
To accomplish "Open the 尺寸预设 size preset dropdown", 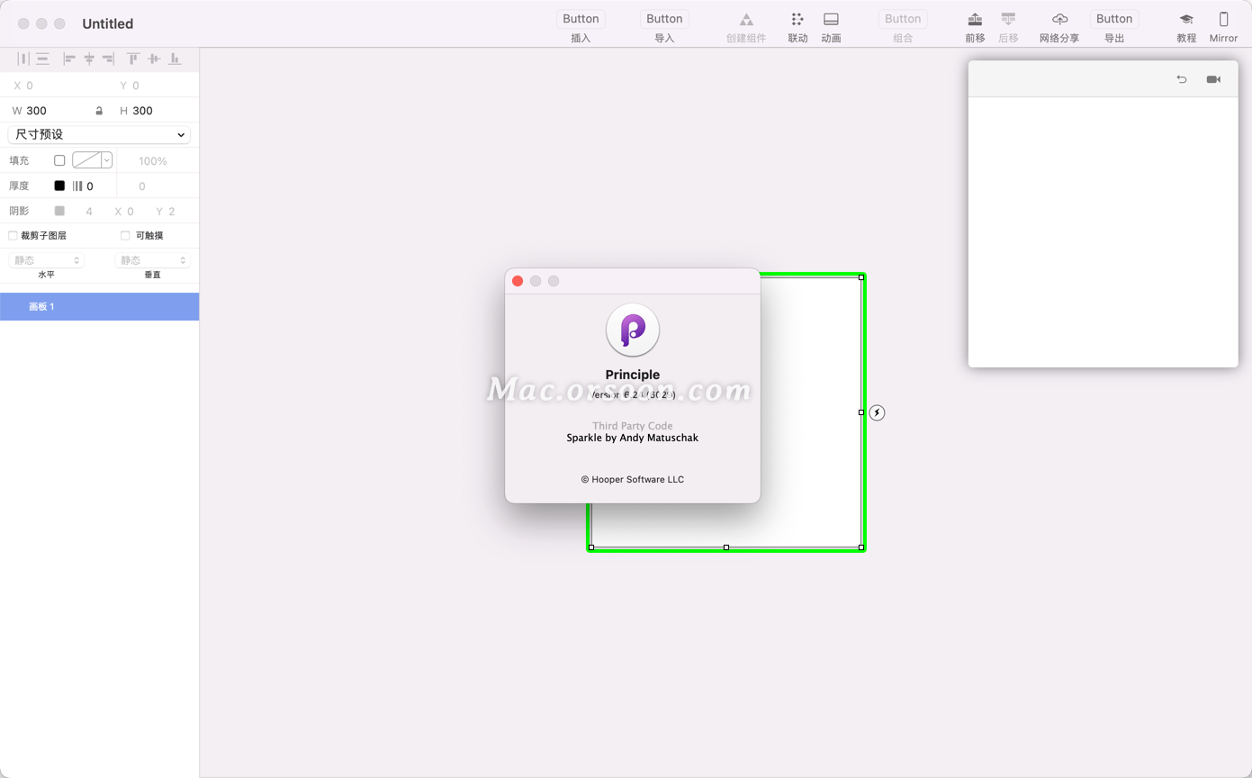I will (99, 135).
